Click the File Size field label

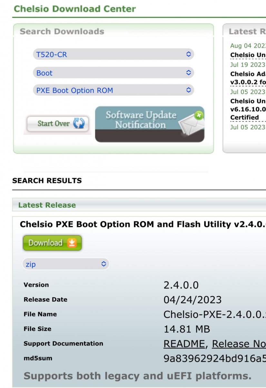click(37, 329)
